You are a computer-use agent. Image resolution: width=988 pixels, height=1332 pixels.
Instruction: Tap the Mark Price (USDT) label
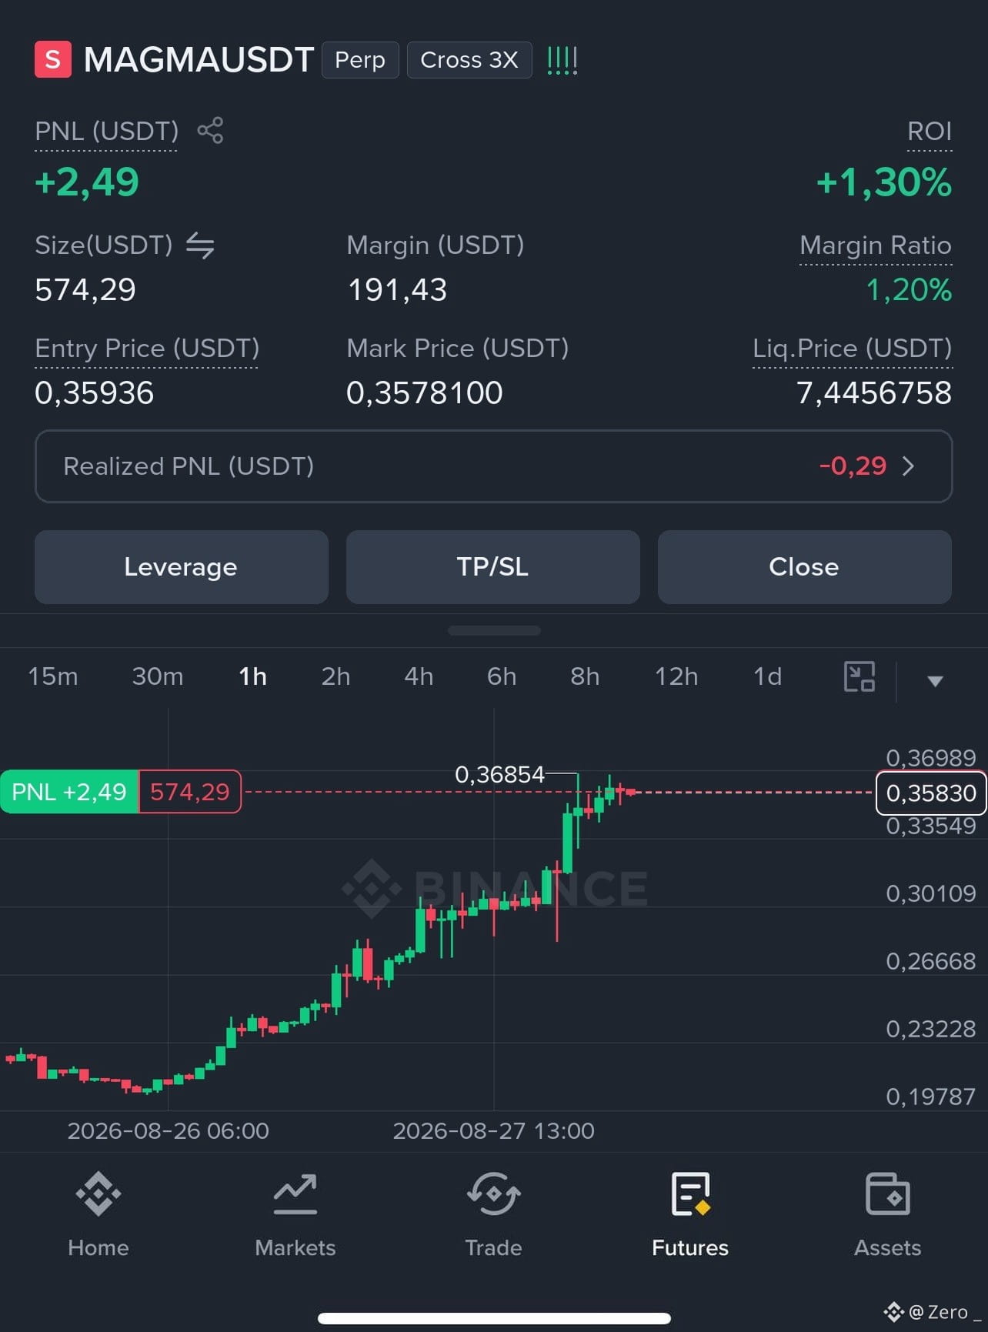[x=458, y=349]
